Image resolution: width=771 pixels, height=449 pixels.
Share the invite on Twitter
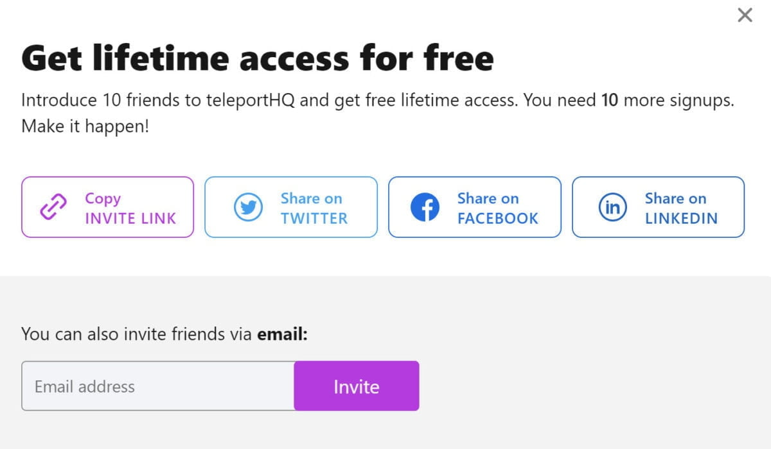point(290,207)
